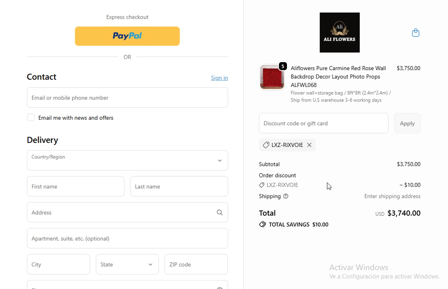This screenshot has width=448, height=289.
Task: Open the State dropdown
Action: tap(127, 264)
